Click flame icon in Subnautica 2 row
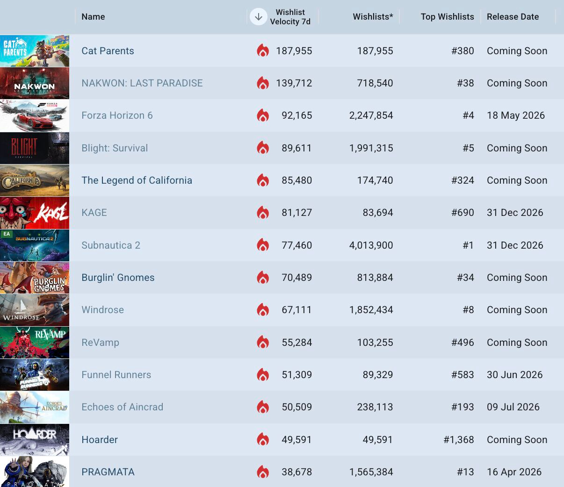This screenshot has width=564, height=487. coord(263,245)
